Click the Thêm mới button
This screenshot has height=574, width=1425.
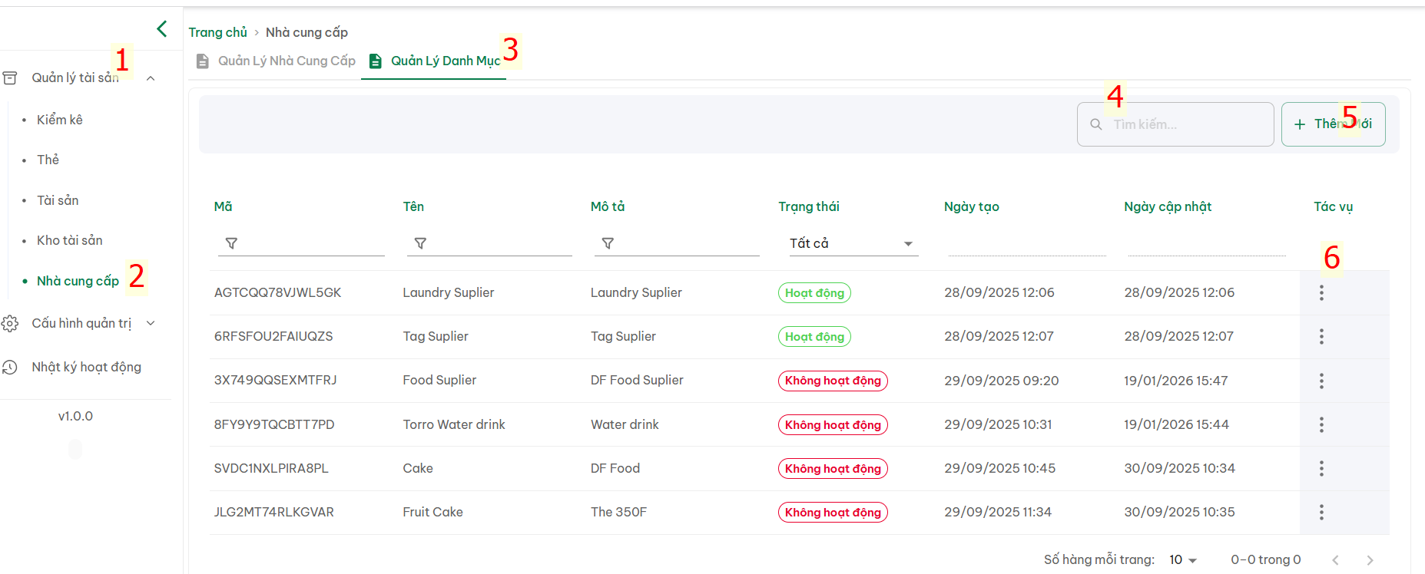click(x=1333, y=124)
